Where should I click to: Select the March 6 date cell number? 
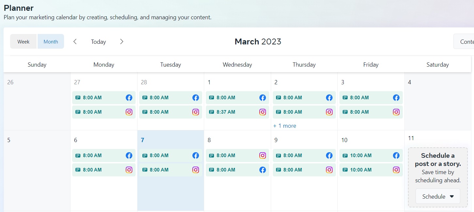pyautogui.click(x=75, y=140)
